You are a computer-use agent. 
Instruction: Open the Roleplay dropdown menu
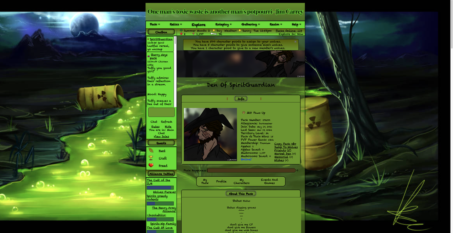(x=223, y=24)
